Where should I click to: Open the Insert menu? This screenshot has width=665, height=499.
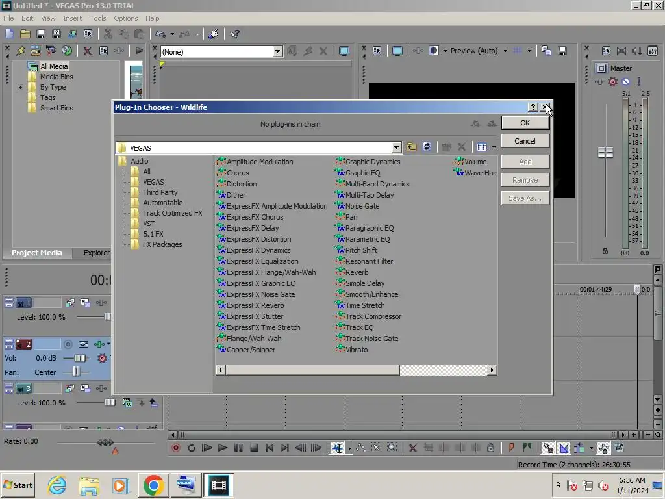point(73,18)
